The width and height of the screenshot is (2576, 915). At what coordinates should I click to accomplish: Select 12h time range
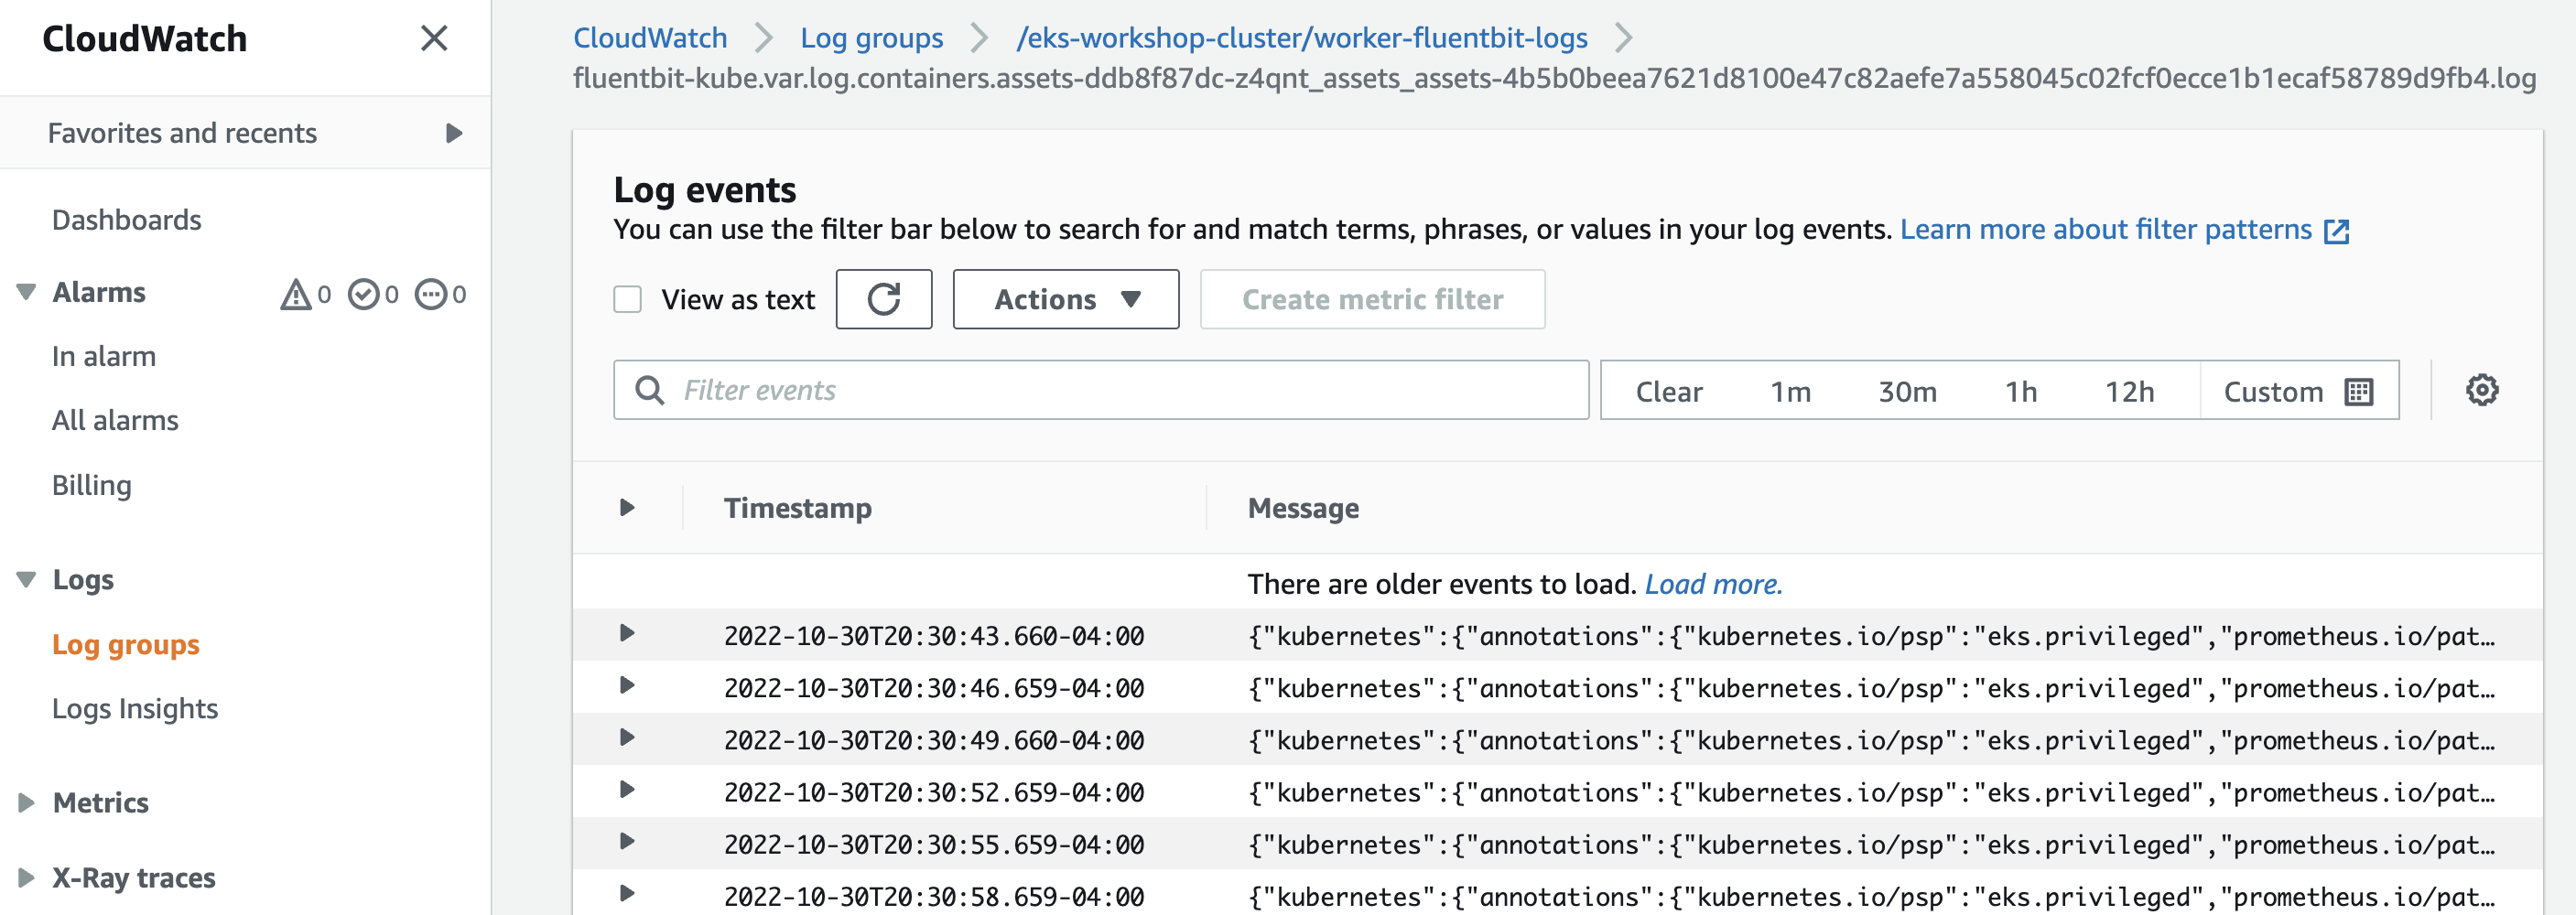2129,391
